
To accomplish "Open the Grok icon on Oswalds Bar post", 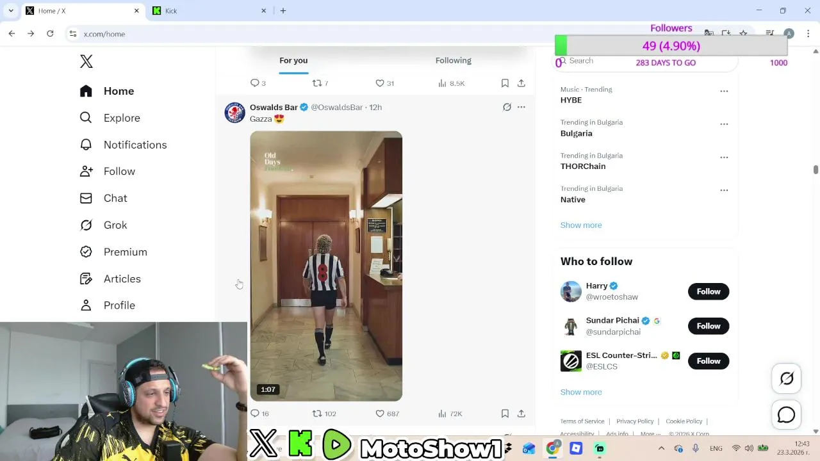I will click(x=507, y=107).
